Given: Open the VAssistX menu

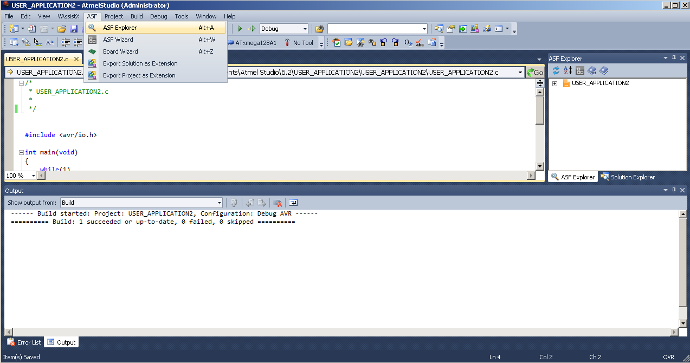Looking at the screenshot, I should click(69, 16).
